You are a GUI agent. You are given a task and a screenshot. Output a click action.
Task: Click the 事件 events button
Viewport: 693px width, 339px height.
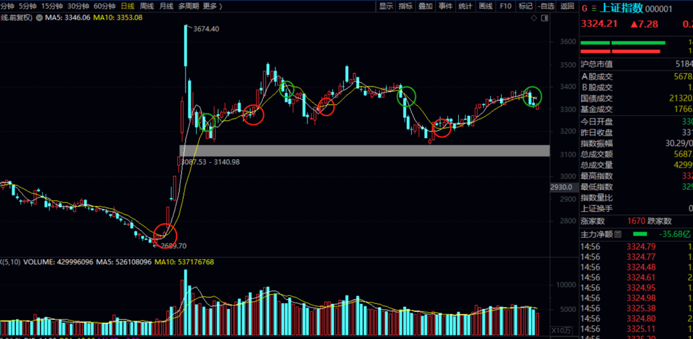pyautogui.click(x=445, y=6)
